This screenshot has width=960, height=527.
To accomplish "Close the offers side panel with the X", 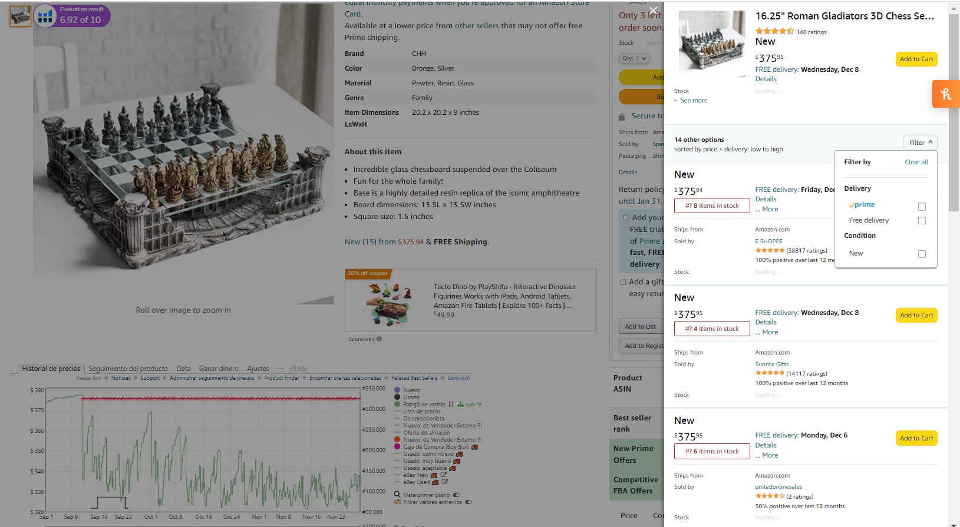I will 653,11.
